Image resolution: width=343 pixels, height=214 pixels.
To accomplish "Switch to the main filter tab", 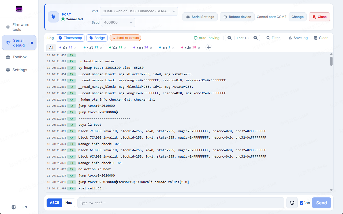I will coord(189,48).
